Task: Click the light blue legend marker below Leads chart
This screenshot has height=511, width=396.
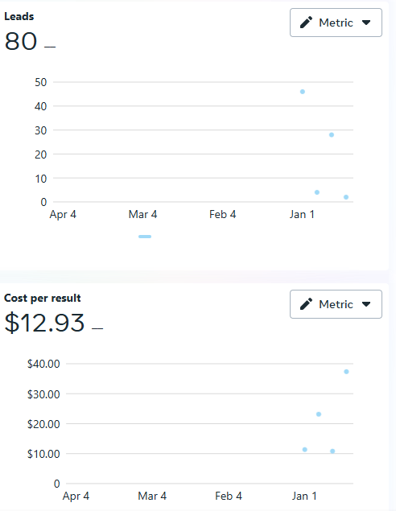Action: coord(145,237)
